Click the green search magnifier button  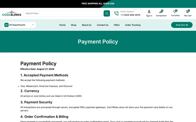pos(107,14)
